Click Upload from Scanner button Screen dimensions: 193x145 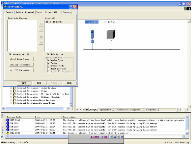tap(21, 59)
